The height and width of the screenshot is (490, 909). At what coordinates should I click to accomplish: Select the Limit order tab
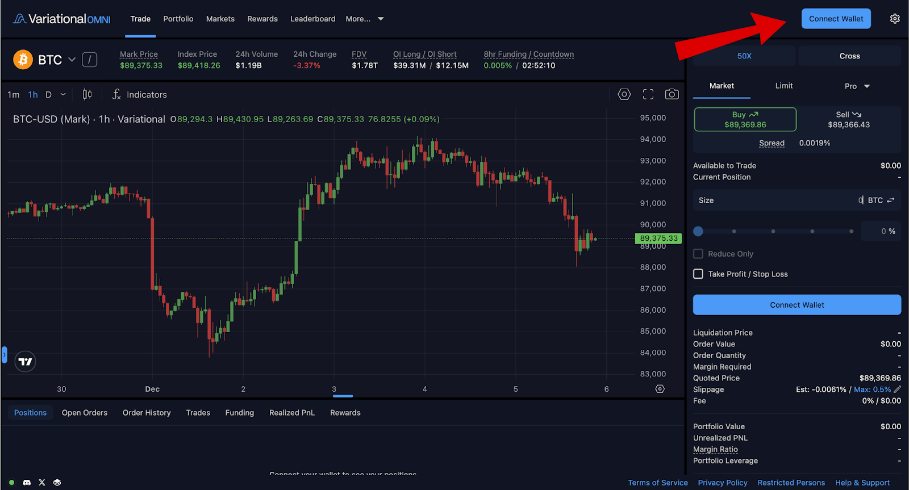[x=784, y=86]
